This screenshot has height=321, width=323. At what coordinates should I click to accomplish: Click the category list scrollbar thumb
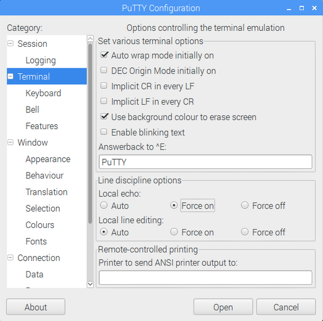tap(90, 133)
